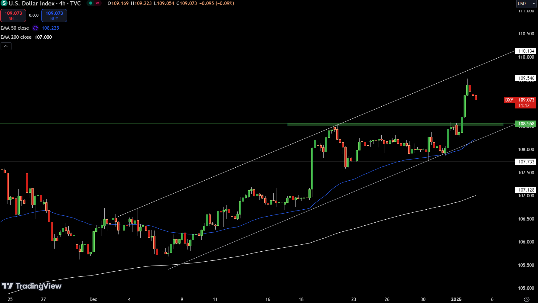This screenshot has width=538, height=303.
Task: Click the 109.546 price level label
Action: tap(526, 78)
